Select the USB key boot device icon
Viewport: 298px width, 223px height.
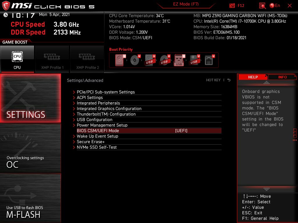coord(179,60)
